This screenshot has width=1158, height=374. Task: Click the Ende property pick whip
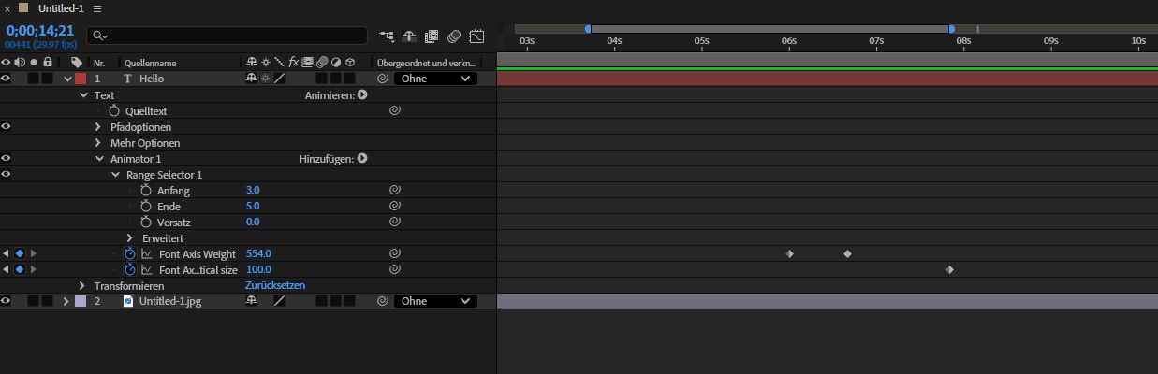(x=394, y=206)
